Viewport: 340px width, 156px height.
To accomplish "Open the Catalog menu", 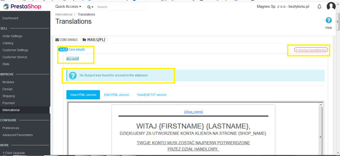I will point(8,43).
